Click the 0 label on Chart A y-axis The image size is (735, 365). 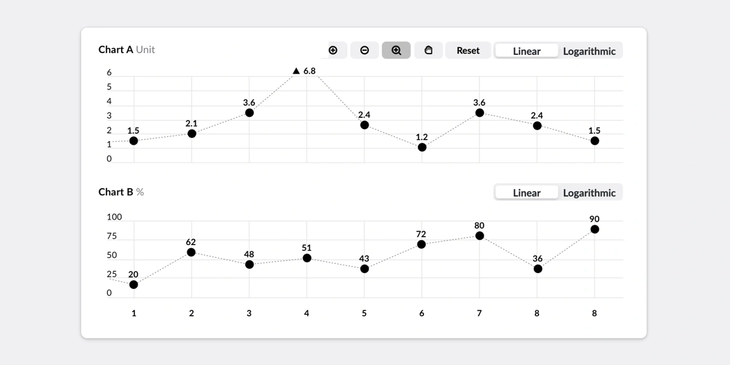[108, 158]
